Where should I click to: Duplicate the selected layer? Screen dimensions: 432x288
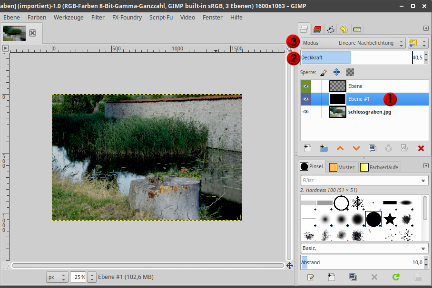[373, 148]
